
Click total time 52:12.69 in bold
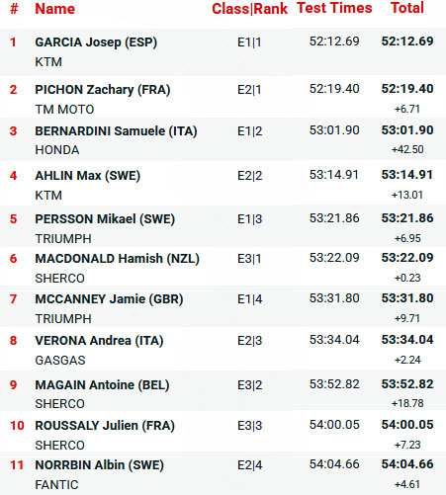coord(407,41)
